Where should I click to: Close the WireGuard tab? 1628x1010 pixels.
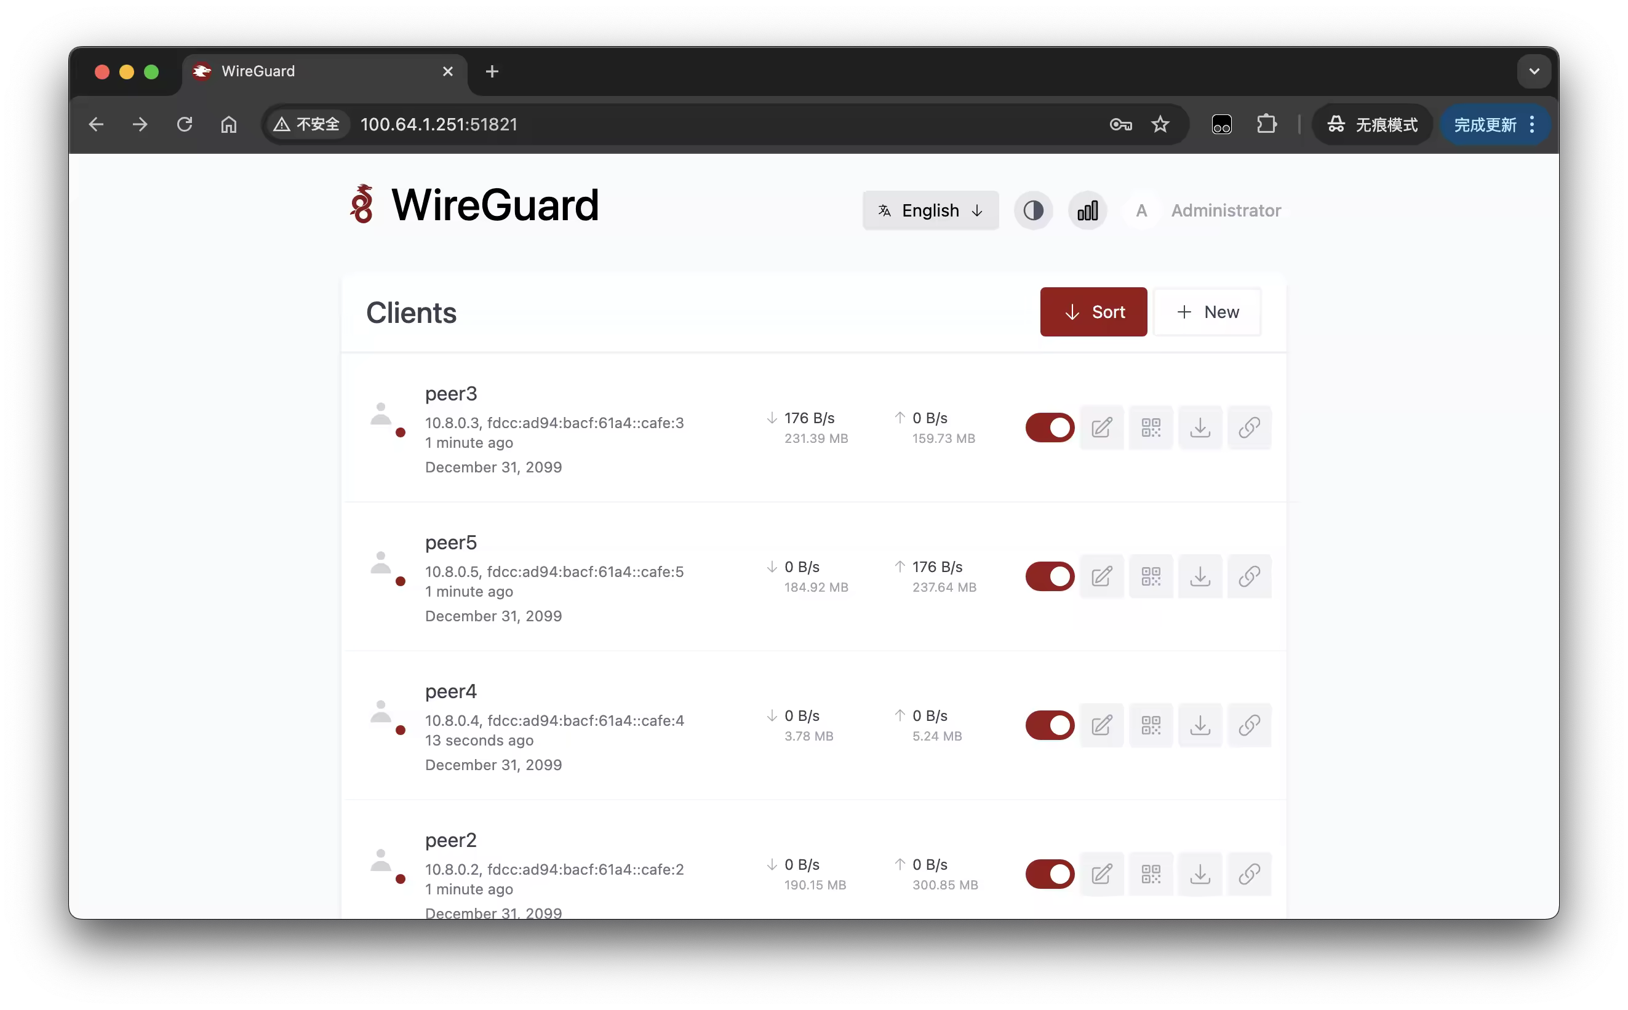[x=447, y=71]
